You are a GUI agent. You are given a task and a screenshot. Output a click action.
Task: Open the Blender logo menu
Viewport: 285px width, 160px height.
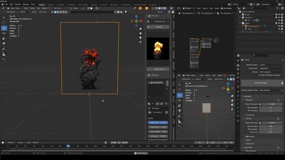pyautogui.click(x=2, y=4)
